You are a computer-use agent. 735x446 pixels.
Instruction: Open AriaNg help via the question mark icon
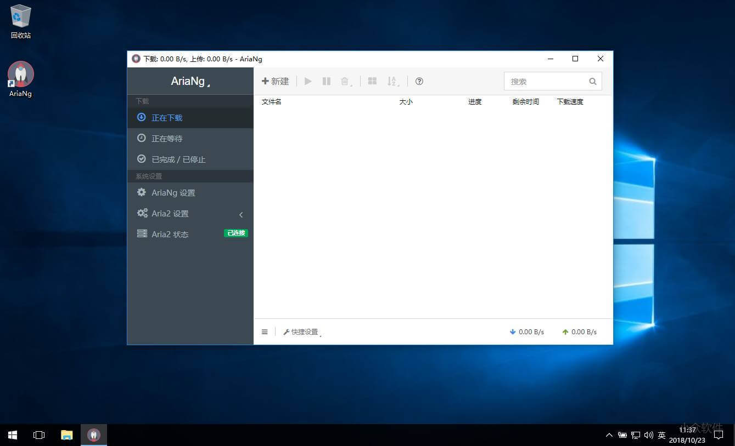419,81
